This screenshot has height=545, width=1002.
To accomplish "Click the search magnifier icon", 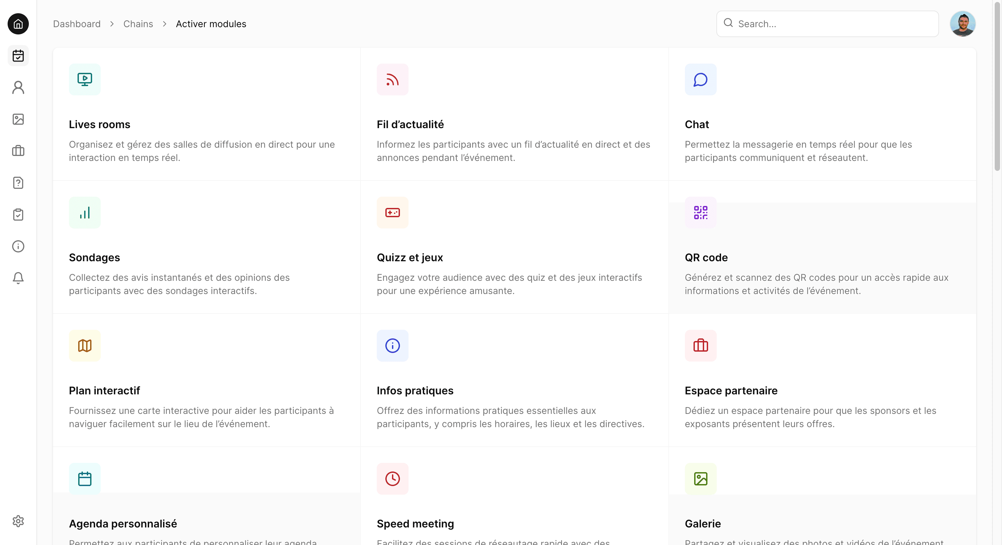I will [728, 23].
